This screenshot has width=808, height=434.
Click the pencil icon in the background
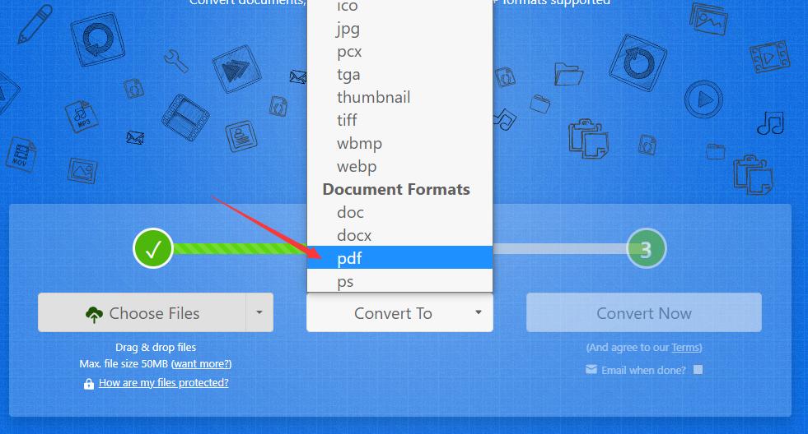click(35, 24)
